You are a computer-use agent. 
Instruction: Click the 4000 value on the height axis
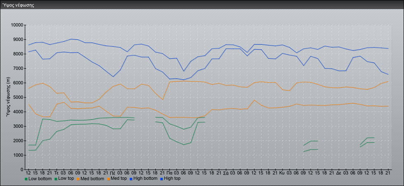(18, 112)
